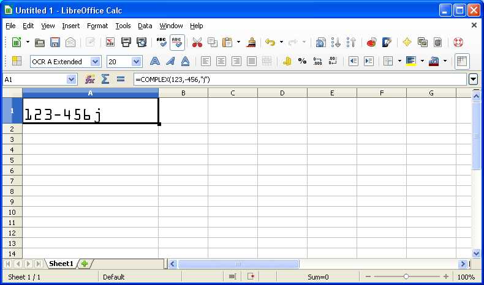Open the font name dropdown
Screen dimensions: 484x285
point(95,61)
